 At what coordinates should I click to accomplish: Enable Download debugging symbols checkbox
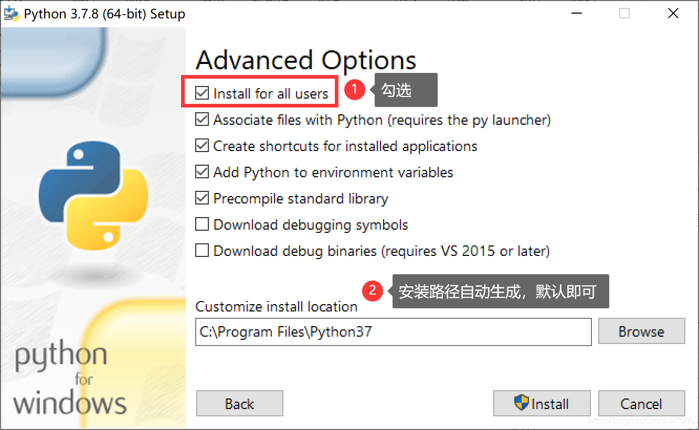pyautogui.click(x=202, y=225)
